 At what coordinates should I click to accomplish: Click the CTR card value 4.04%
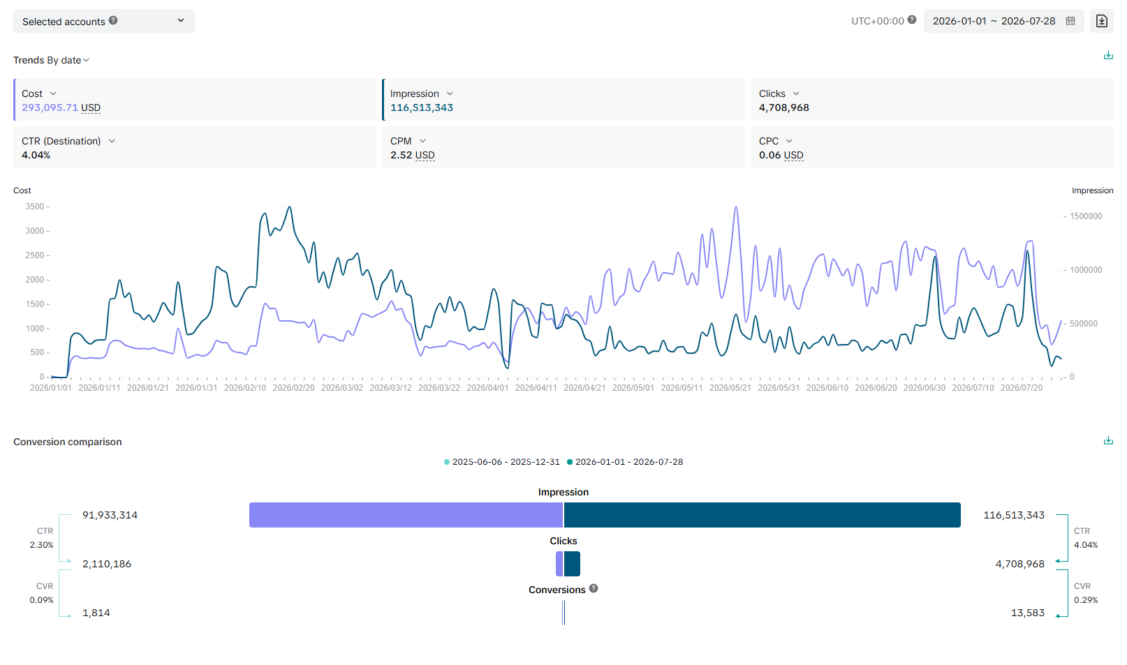pyautogui.click(x=36, y=155)
